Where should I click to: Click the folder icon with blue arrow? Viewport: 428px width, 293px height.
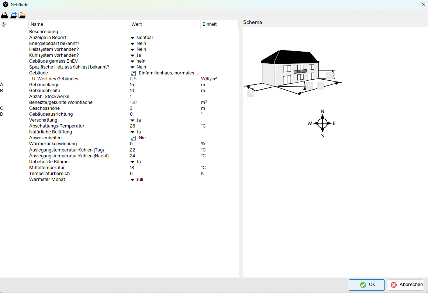(13, 15)
